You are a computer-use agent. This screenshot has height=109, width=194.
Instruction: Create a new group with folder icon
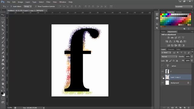pos(181,108)
